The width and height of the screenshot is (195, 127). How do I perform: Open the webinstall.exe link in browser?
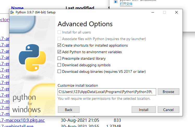[17, 126]
